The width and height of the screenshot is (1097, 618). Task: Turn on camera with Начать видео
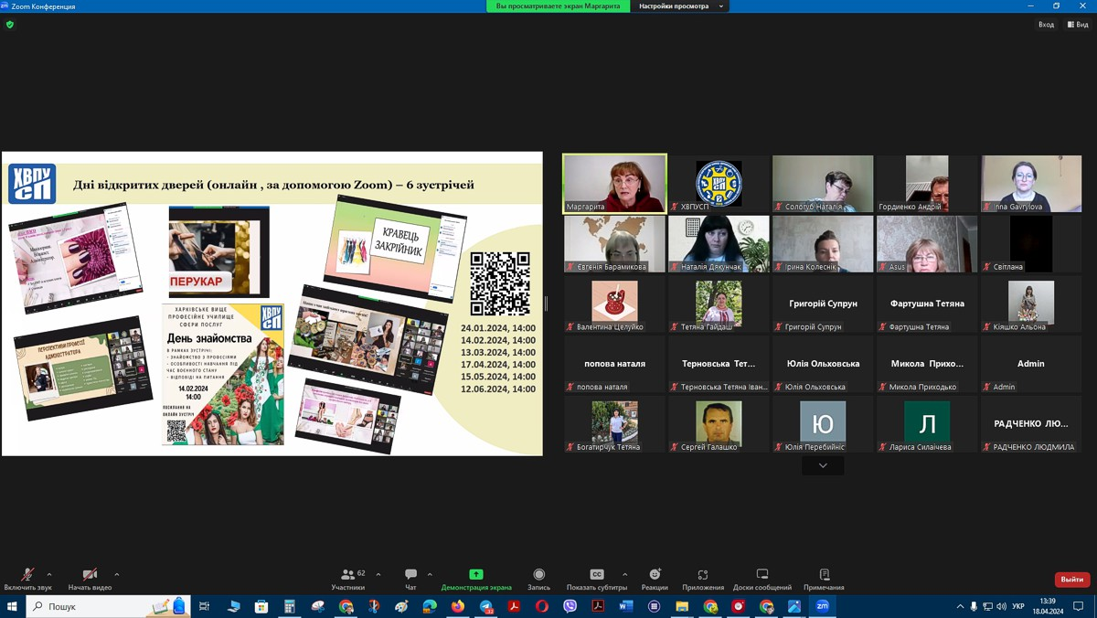(90, 580)
